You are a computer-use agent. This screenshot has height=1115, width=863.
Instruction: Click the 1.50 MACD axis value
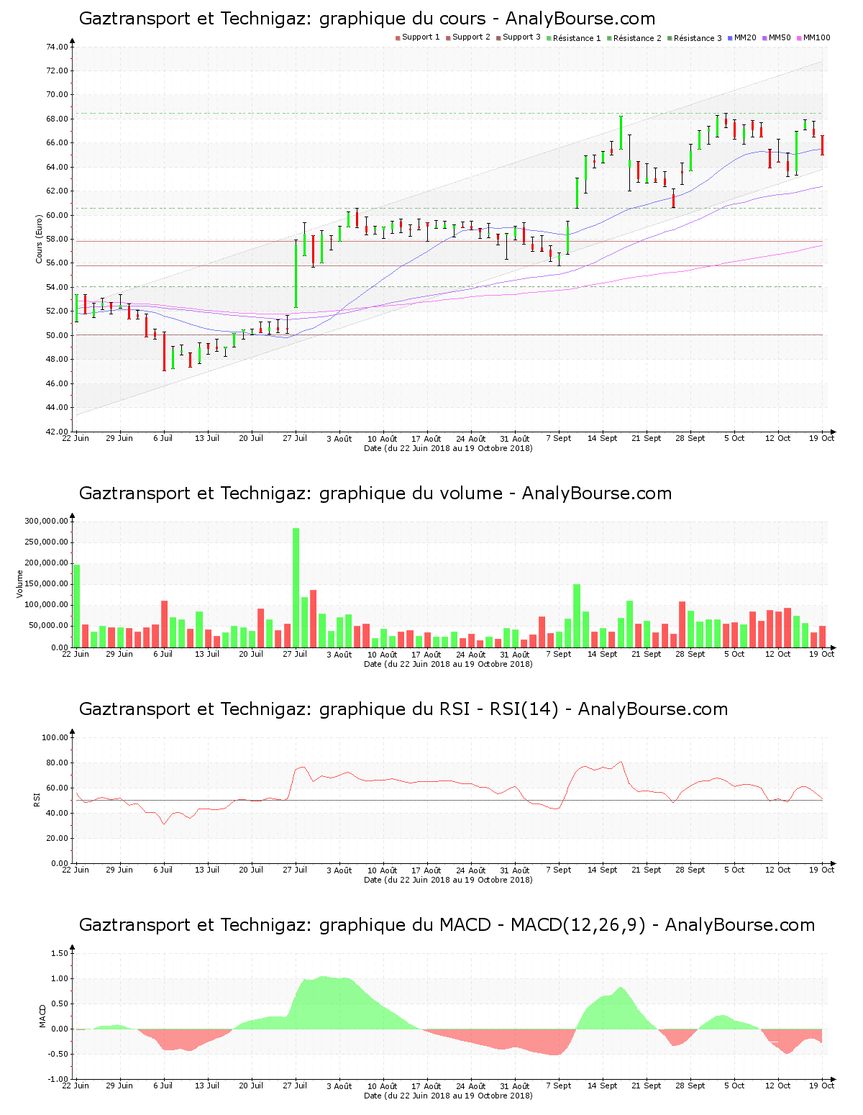60,953
